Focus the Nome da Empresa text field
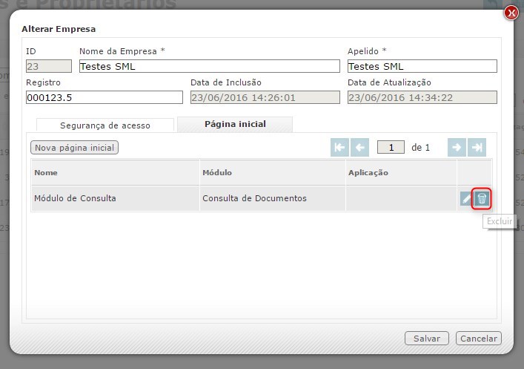 209,66
